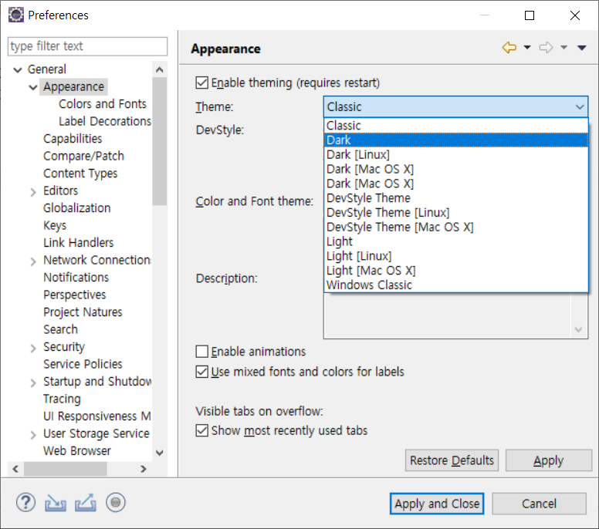
Task: Click the Import preferences icon
Action: [x=56, y=503]
